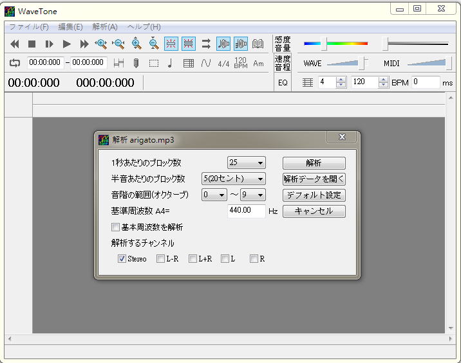The height and width of the screenshot is (363, 461).
Task: Toggle the second speaker waveform icon
Action: coord(241,44)
